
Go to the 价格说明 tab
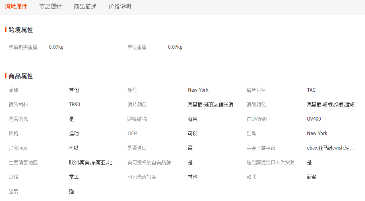[x=120, y=7]
